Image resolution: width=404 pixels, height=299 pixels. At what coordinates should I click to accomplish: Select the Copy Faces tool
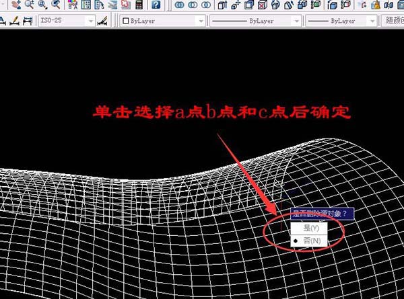click(302, 5)
